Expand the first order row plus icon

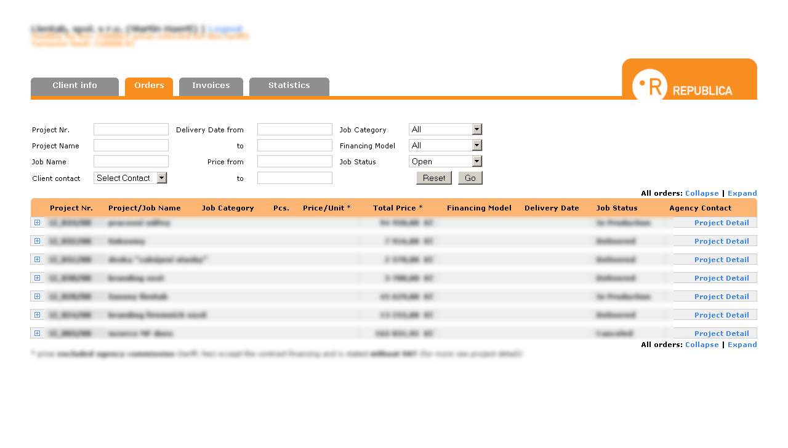coord(38,223)
